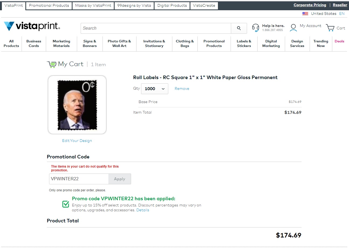This screenshot has width=349, height=248.
Task: Open Labels & Stickers menu
Action: 244,43
